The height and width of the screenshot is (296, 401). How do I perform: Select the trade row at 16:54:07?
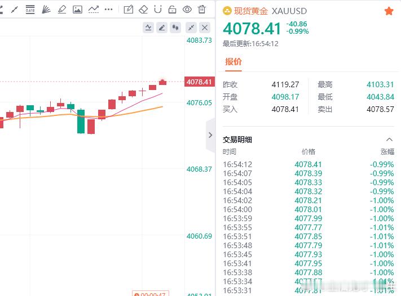[308, 173]
